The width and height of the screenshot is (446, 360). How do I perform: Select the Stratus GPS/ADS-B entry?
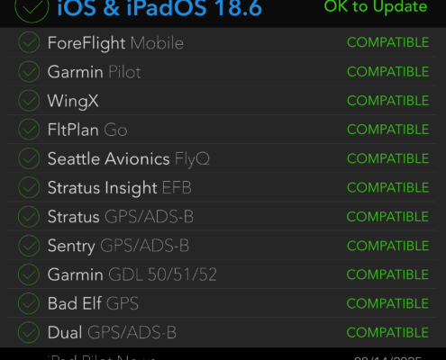click(121, 217)
